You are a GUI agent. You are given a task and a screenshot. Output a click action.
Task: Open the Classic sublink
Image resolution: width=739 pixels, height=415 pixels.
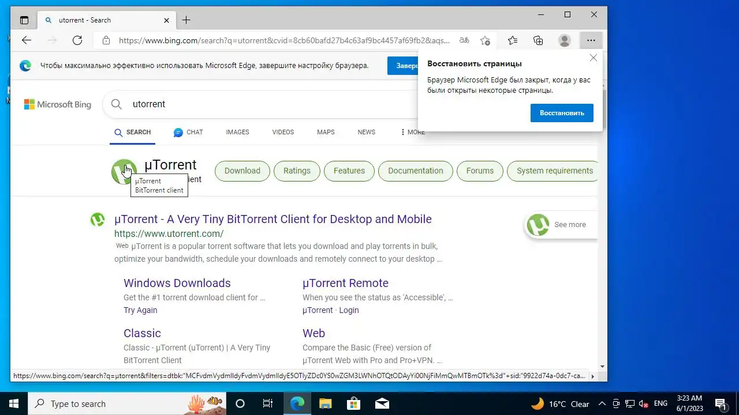[x=142, y=333]
